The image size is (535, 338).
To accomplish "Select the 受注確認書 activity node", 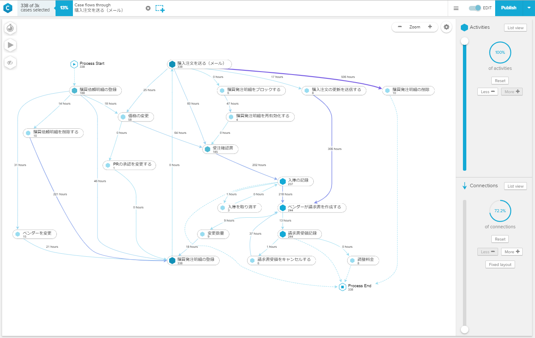I will tap(220, 149).
